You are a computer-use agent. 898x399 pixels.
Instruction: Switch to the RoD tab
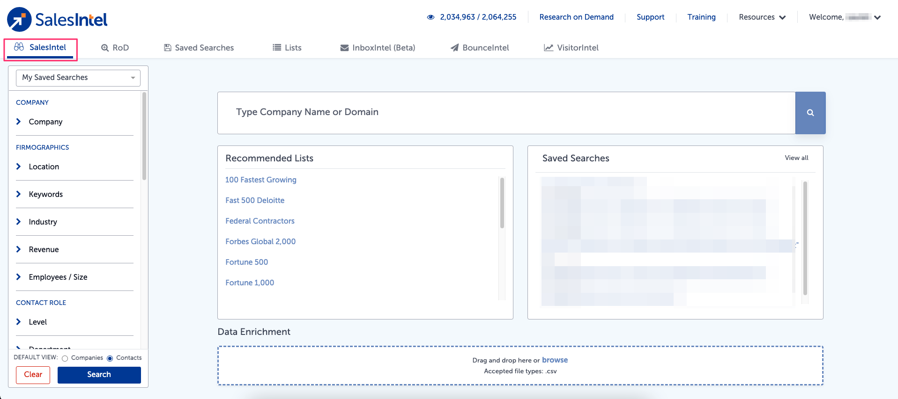[115, 48]
